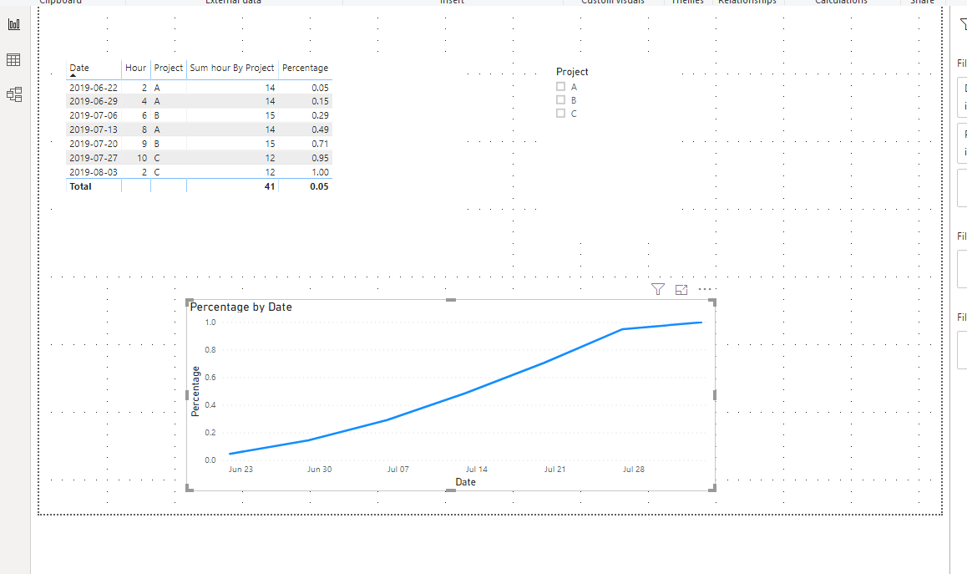Select the 2019-07-27 date cell
This screenshot has height=574, width=967.
pos(94,158)
